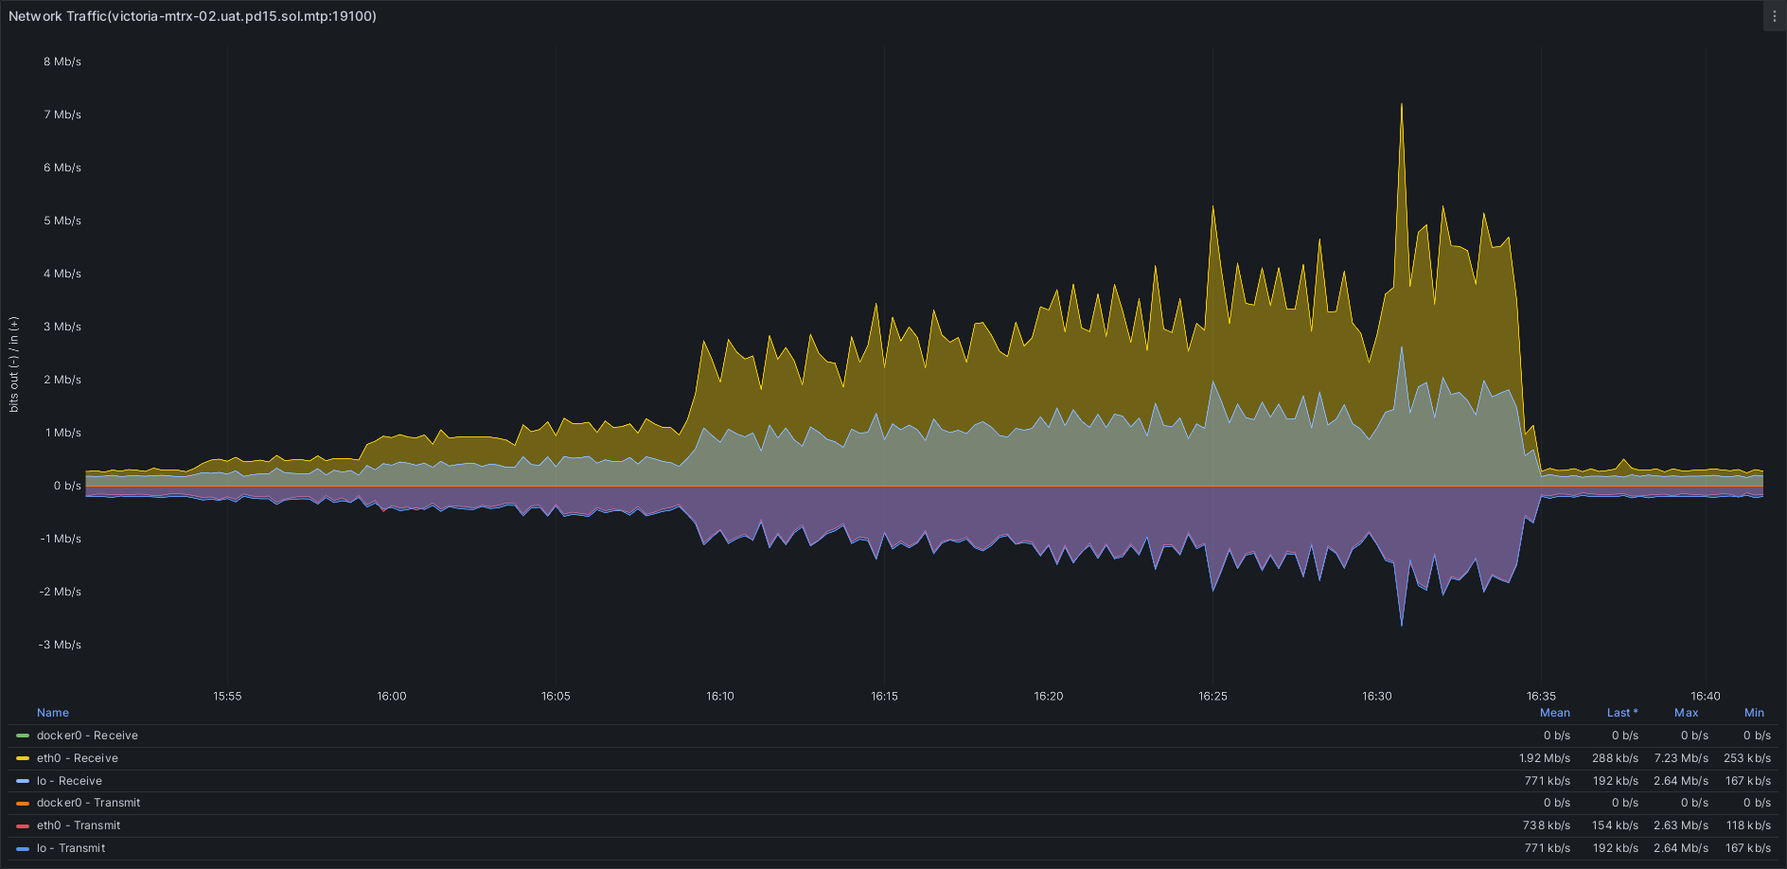Toggle lo - Transmit series visibility
Viewport: 1787px width, 869px height.
pos(71,848)
